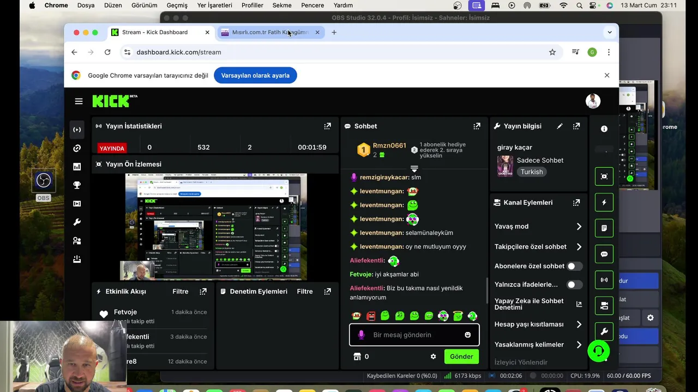The height and width of the screenshot is (392, 698).
Task: Click Varsayılan olarak ayarla button
Action: 255,75
